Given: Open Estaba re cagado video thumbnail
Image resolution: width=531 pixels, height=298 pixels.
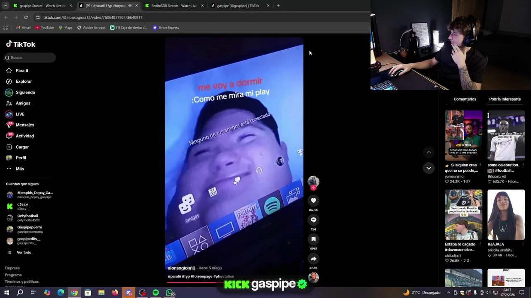Looking at the screenshot, I should [x=463, y=214].
